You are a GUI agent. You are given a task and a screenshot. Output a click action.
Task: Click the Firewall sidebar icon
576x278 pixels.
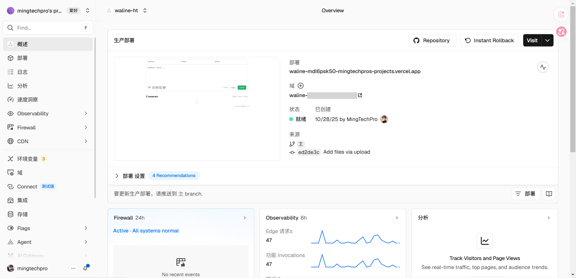click(10, 127)
